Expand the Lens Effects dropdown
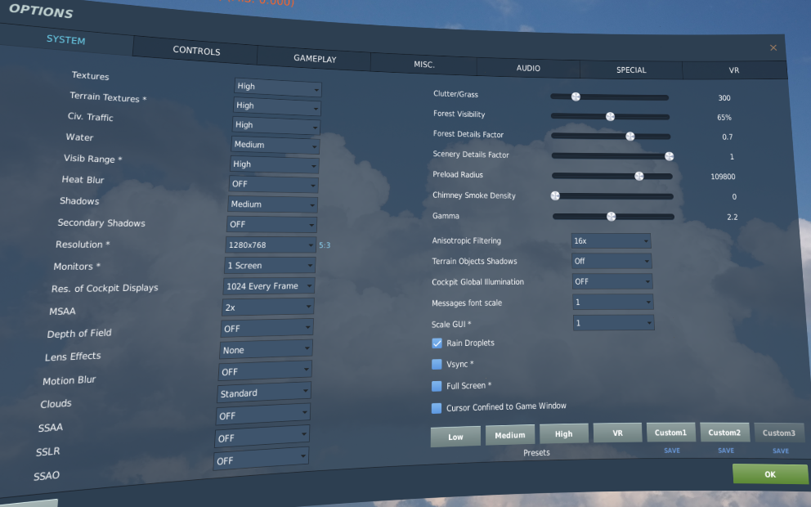Viewport: 811px width, 507px height. click(265, 349)
